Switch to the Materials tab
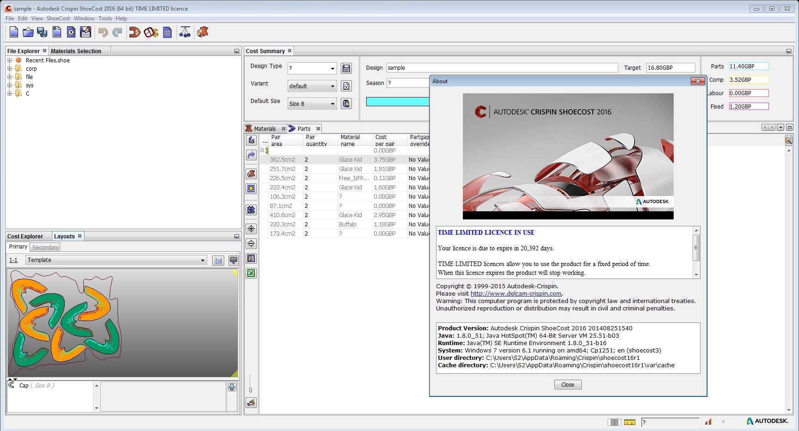 [x=265, y=129]
